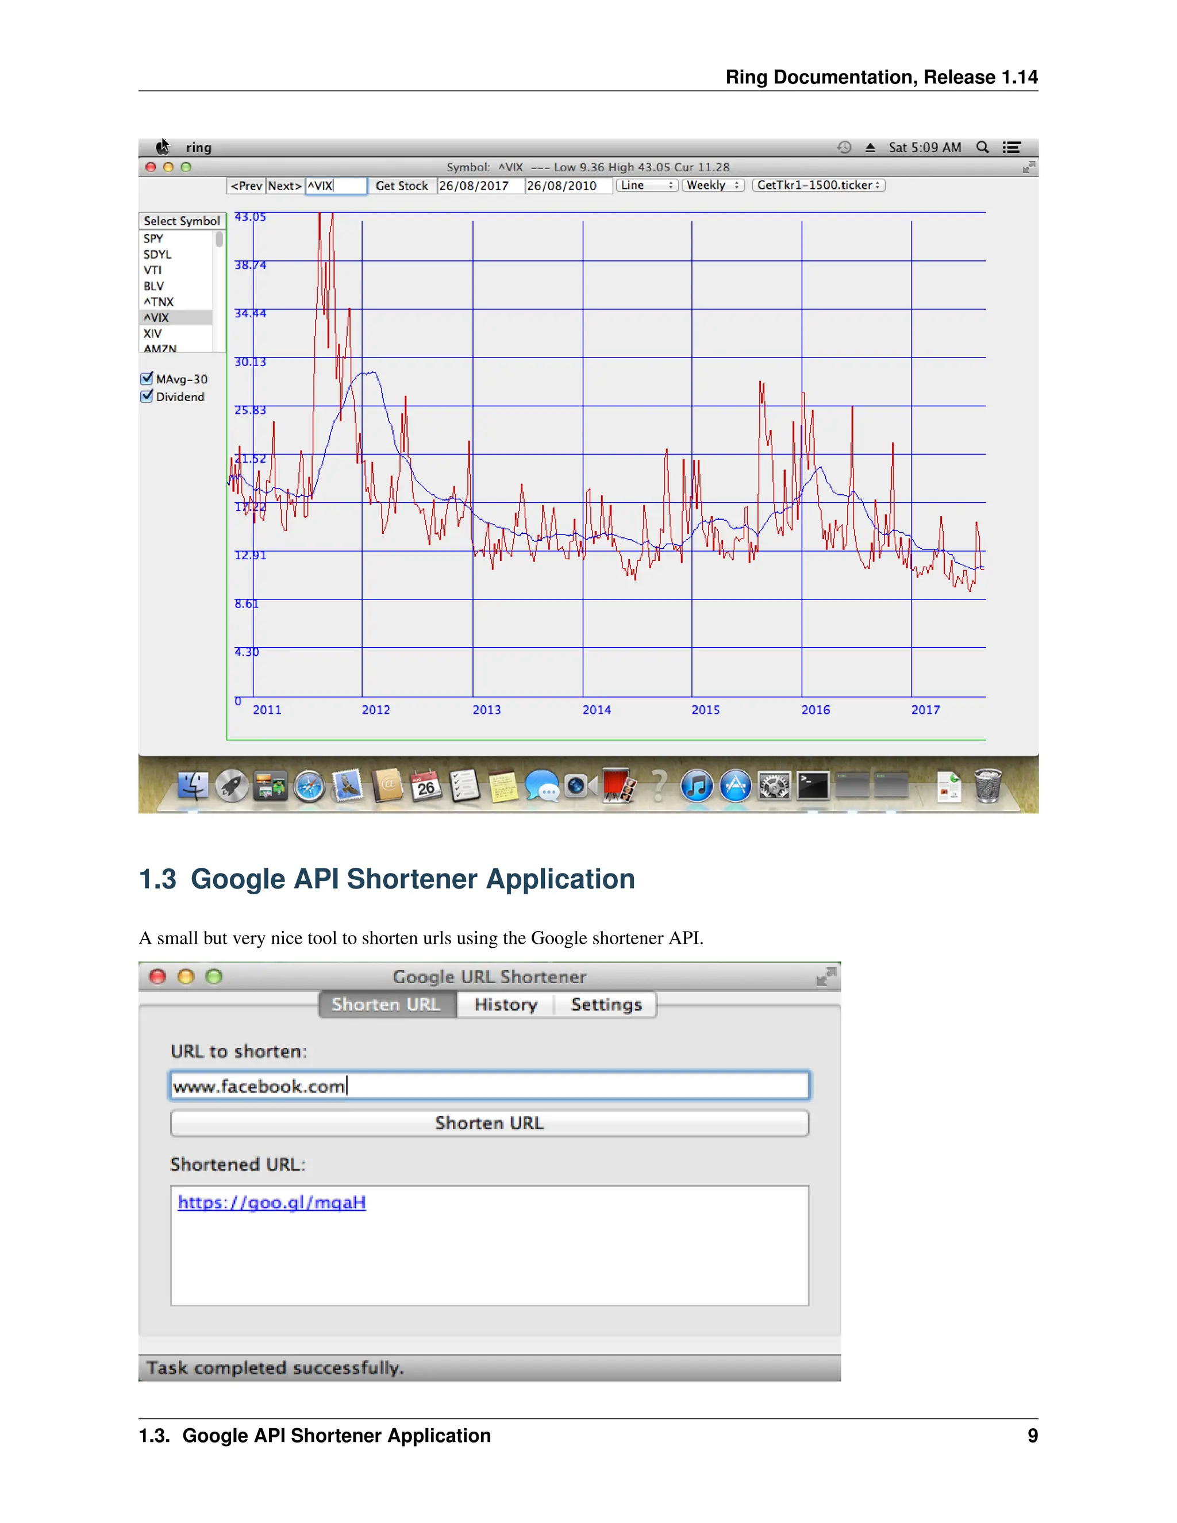The image size is (1177, 1523).
Task: Open Messages chat bubble icon
Action: (542, 786)
